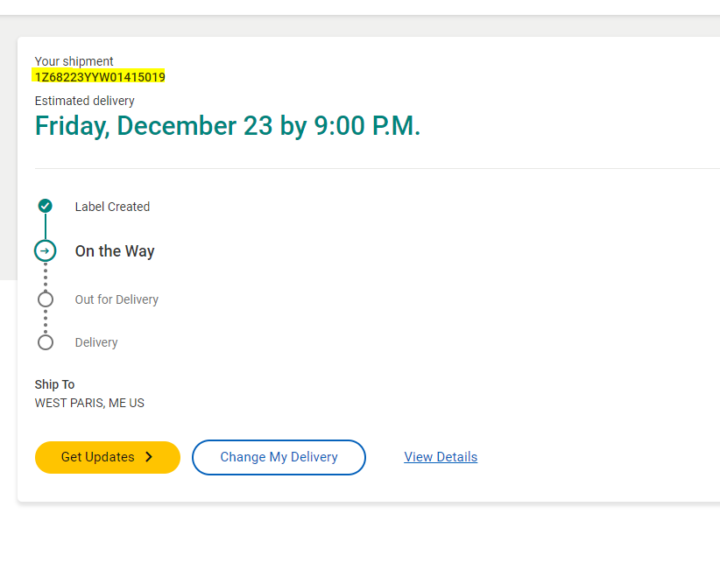This screenshot has height=570, width=720.
Task: Click the On the Way arrow icon
Action: coord(46,251)
